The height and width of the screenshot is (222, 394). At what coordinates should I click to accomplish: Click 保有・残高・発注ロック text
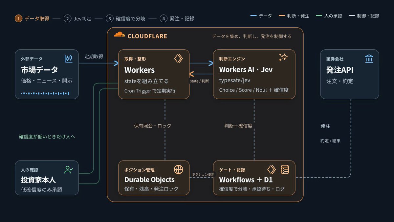point(151,189)
